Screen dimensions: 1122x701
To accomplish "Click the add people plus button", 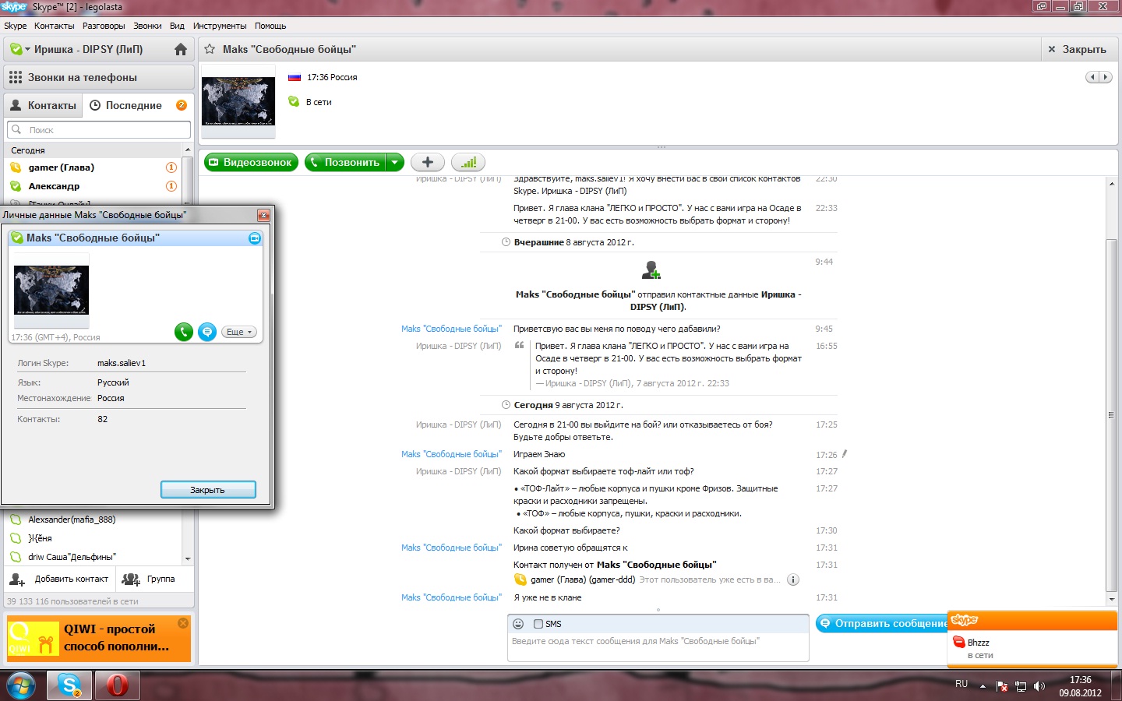I will (x=428, y=162).
